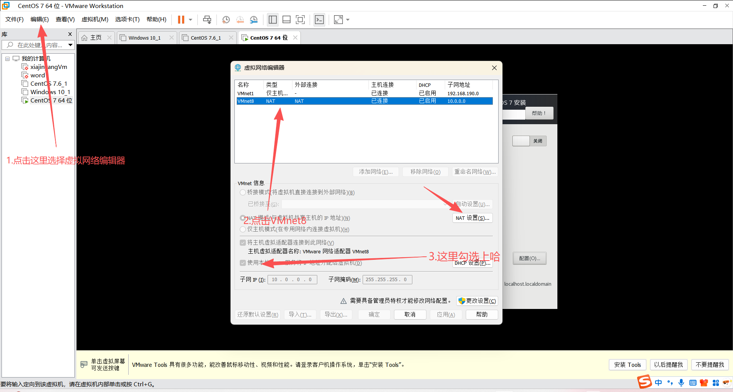733x392 pixels.
Task: Open DHCP 设置(P)...
Action: tap(472, 263)
